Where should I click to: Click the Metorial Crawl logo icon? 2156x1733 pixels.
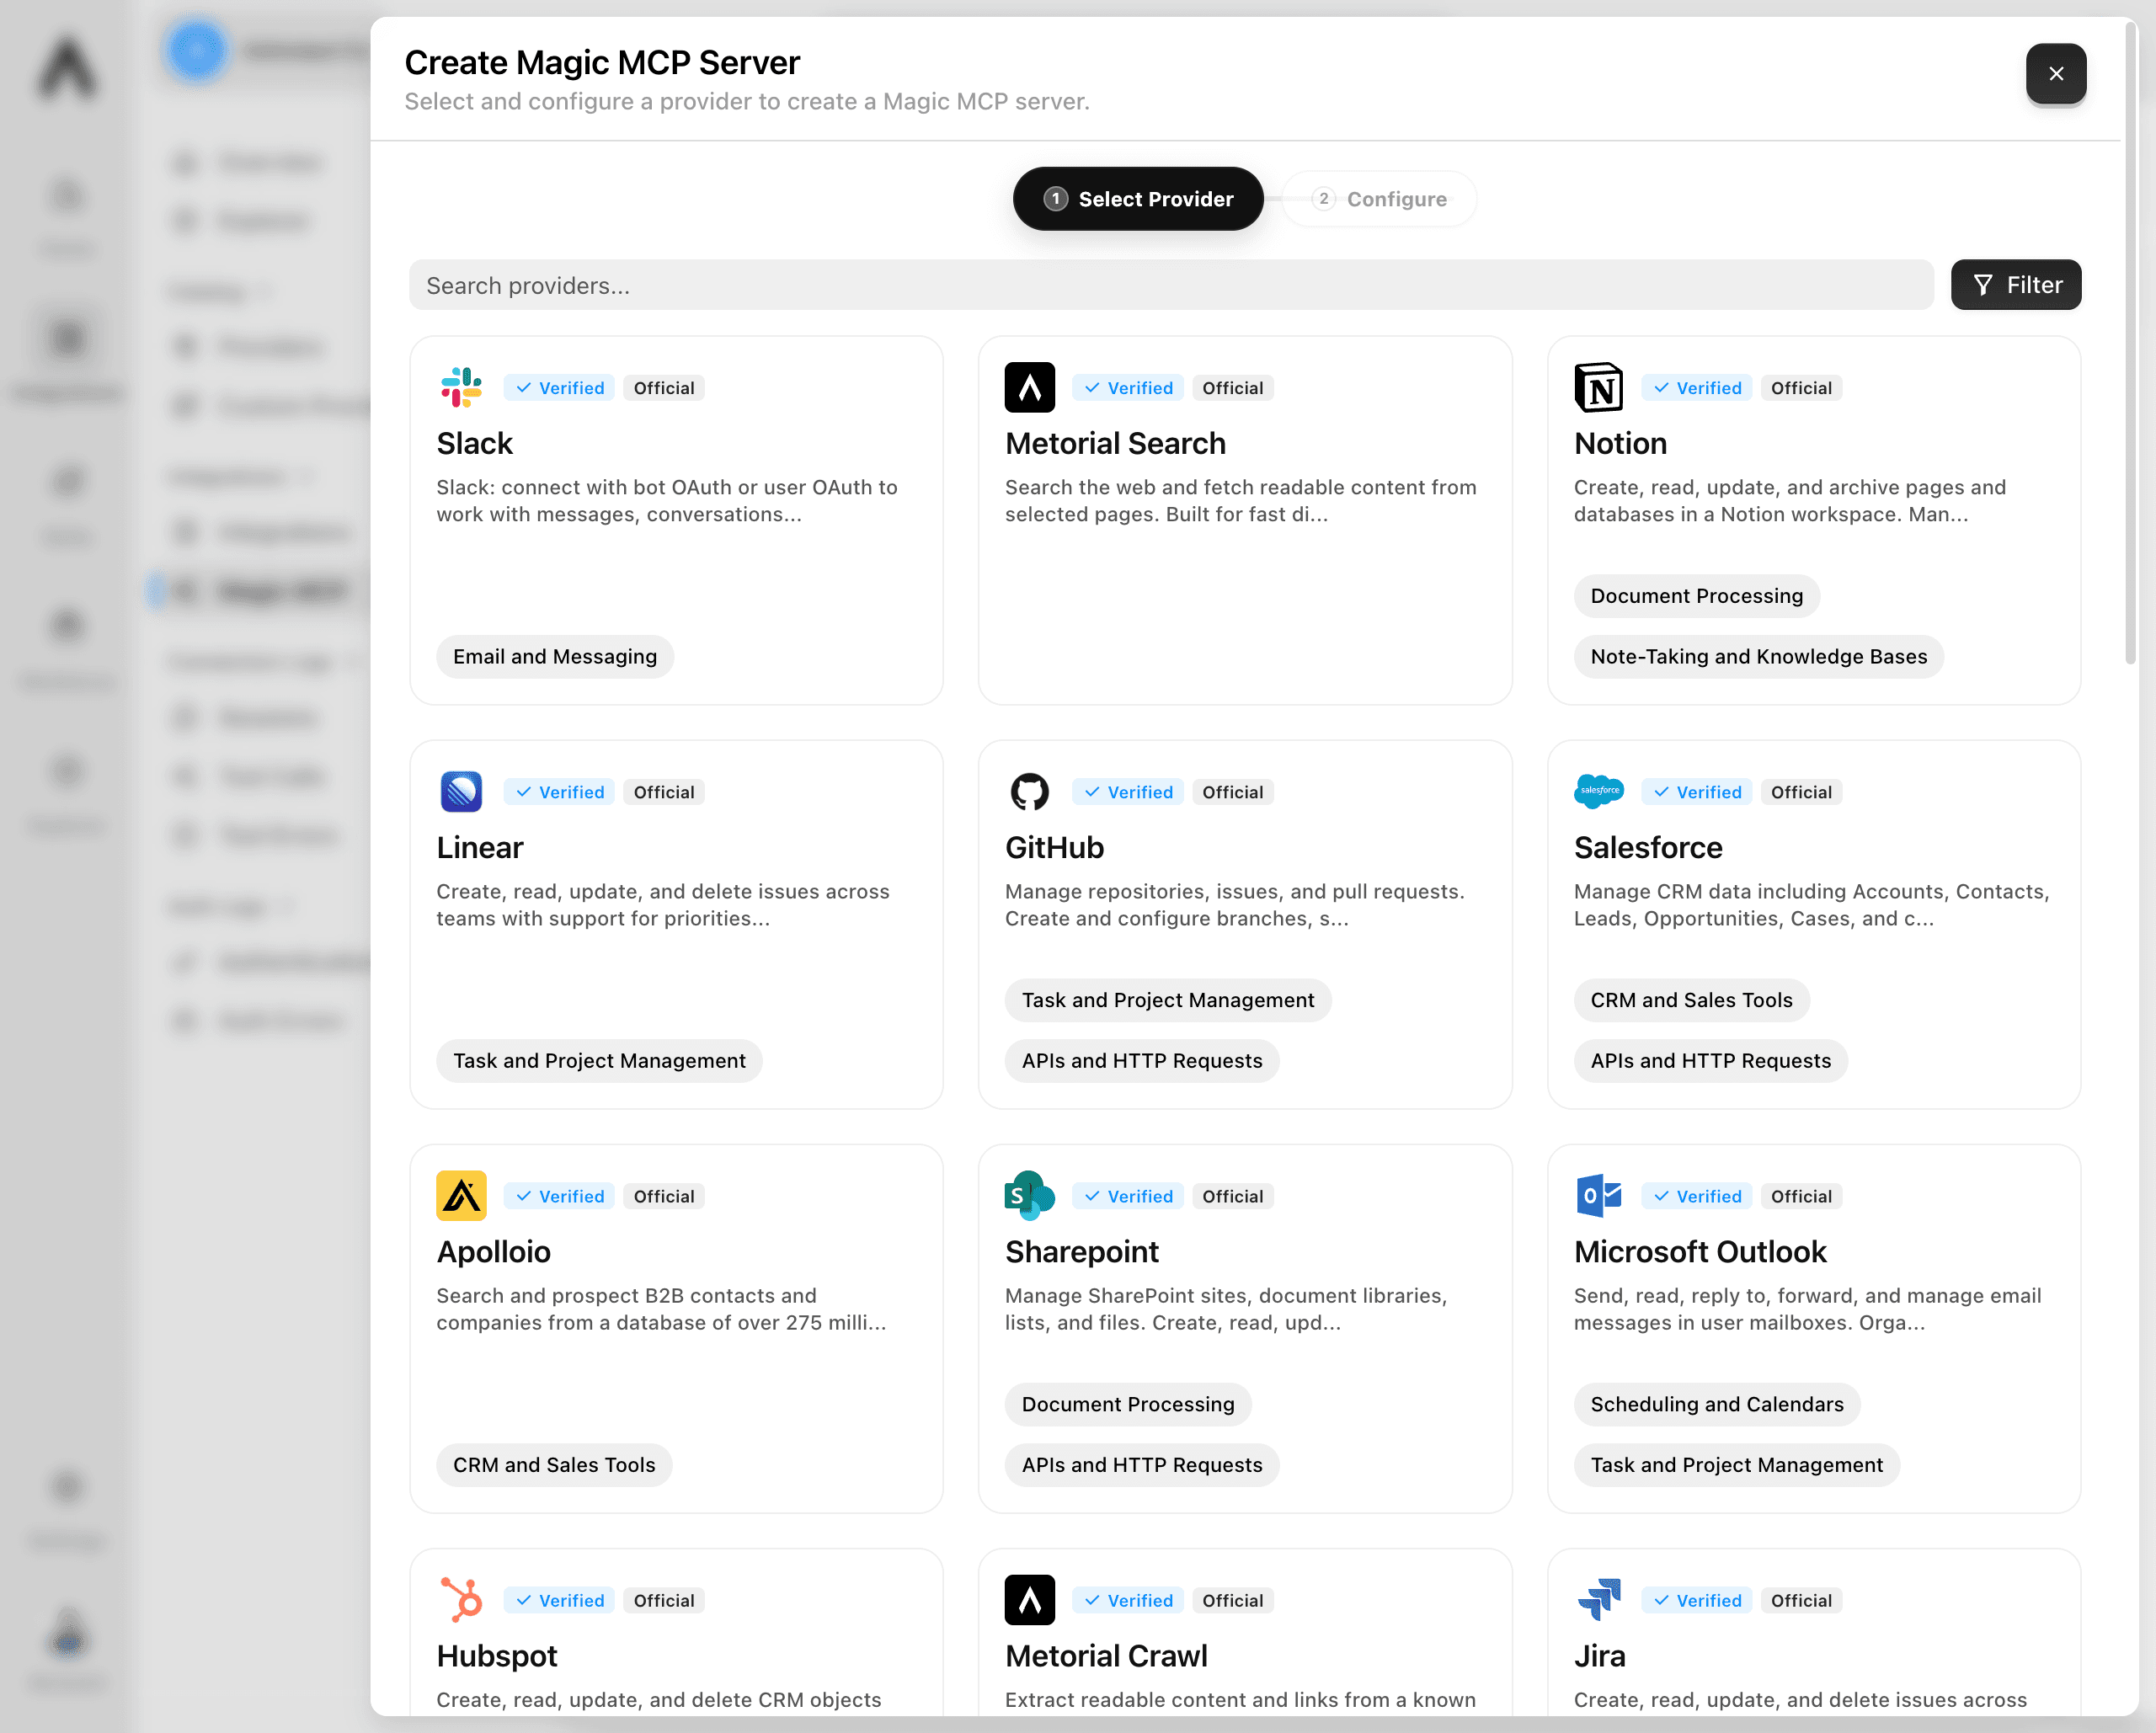coord(1029,1599)
